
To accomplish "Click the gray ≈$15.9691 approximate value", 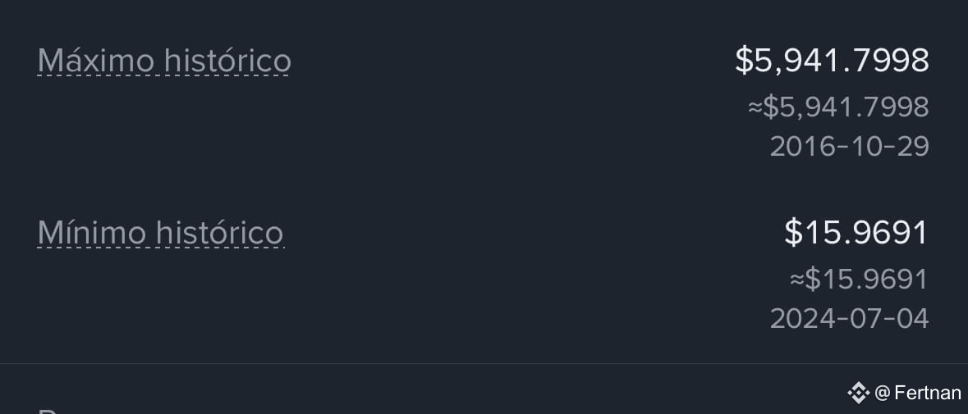I will point(860,279).
